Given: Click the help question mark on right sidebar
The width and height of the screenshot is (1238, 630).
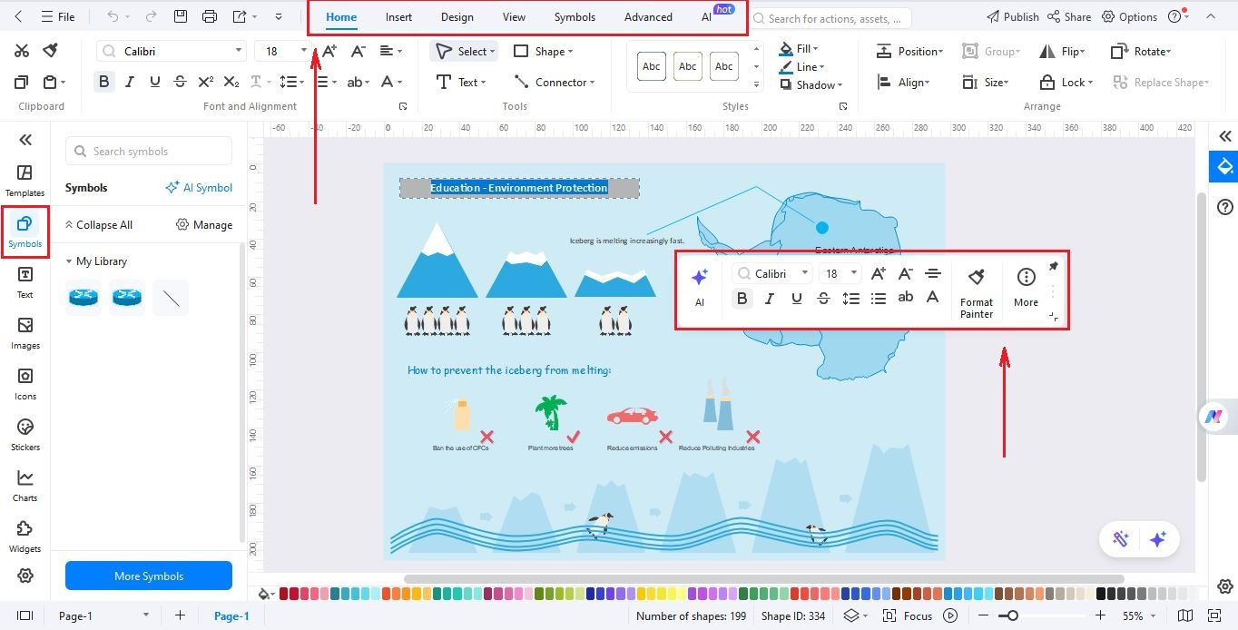Looking at the screenshot, I should 1224,207.
